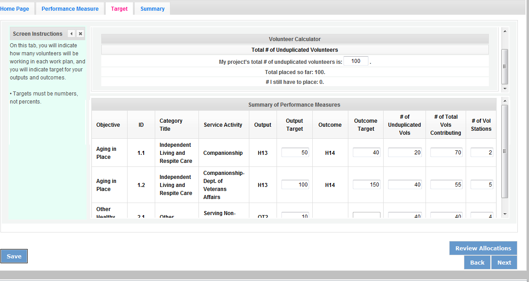Screen dimensions: 529x282
Task: Click the total unduplicated volunteers field
Action: click(355, 61)
